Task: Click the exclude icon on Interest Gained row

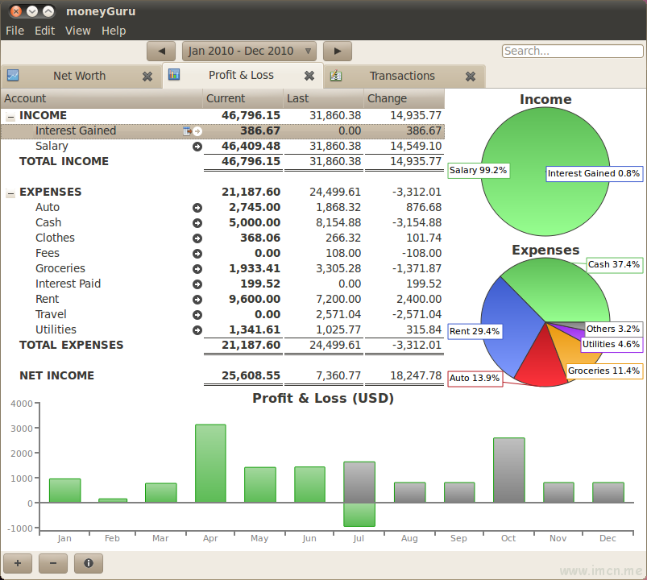Action: point(187,131)
